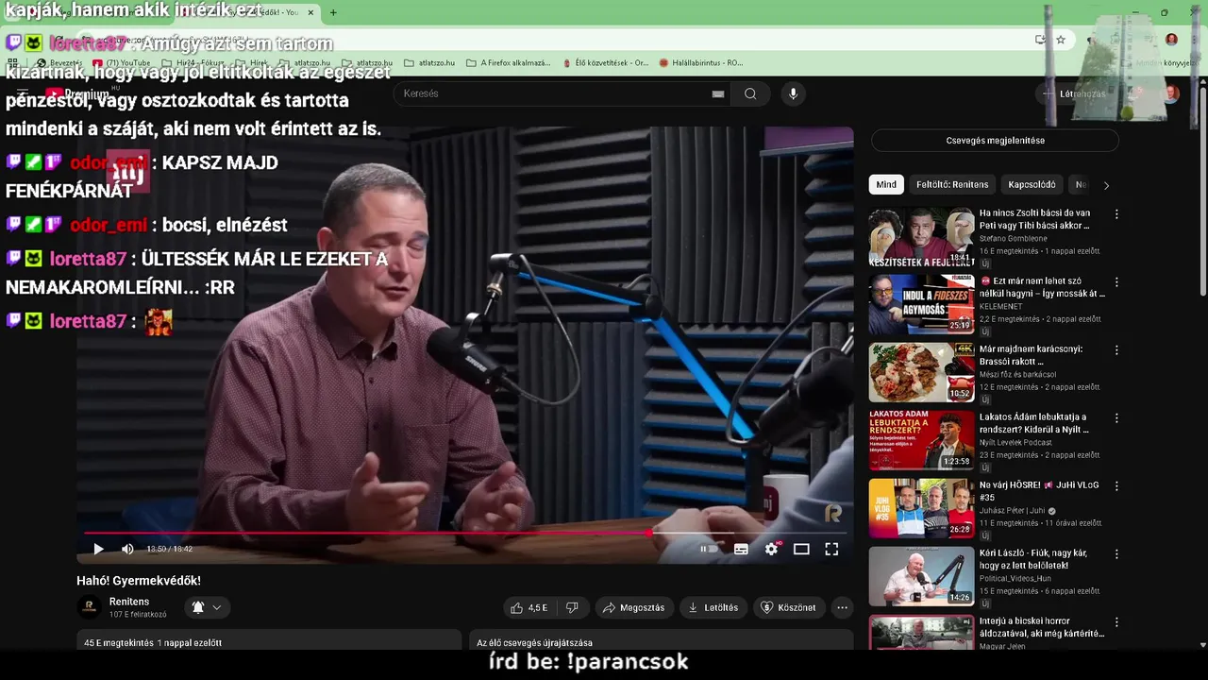1208x680 pixels.
Task: Open Interjú a bicskai horror video title
Action: coord(1042,627)
